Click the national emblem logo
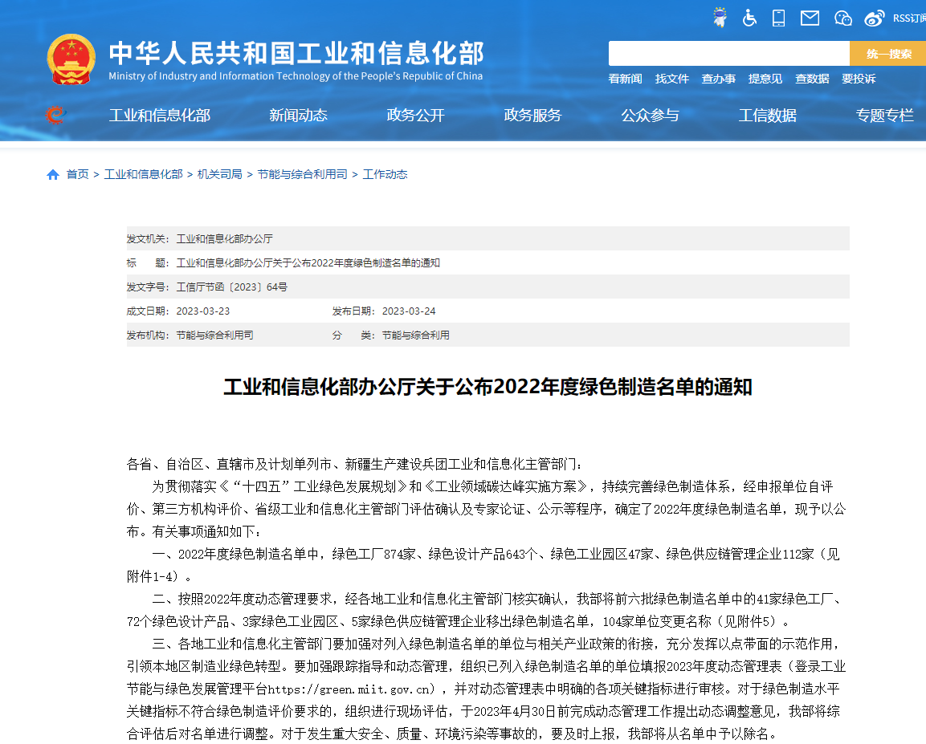 (x=71, y=58)
